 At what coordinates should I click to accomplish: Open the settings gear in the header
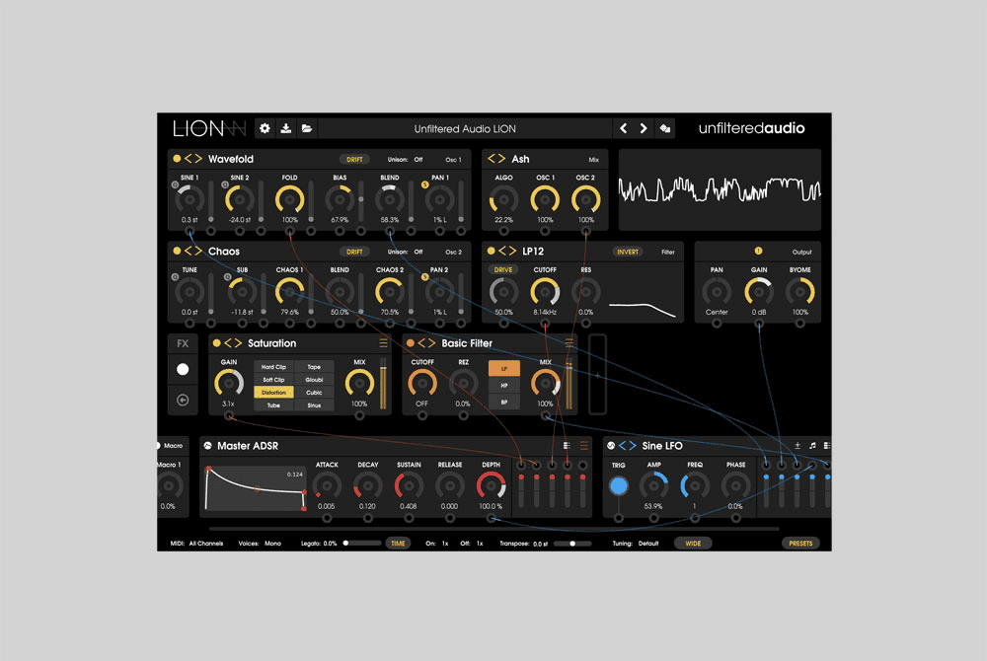pos(265,128)
